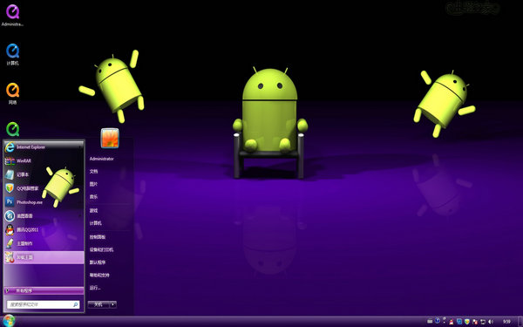Screen dimensions: 523x327
Task: Click the search magnifier icon
Action: (75, 304)
